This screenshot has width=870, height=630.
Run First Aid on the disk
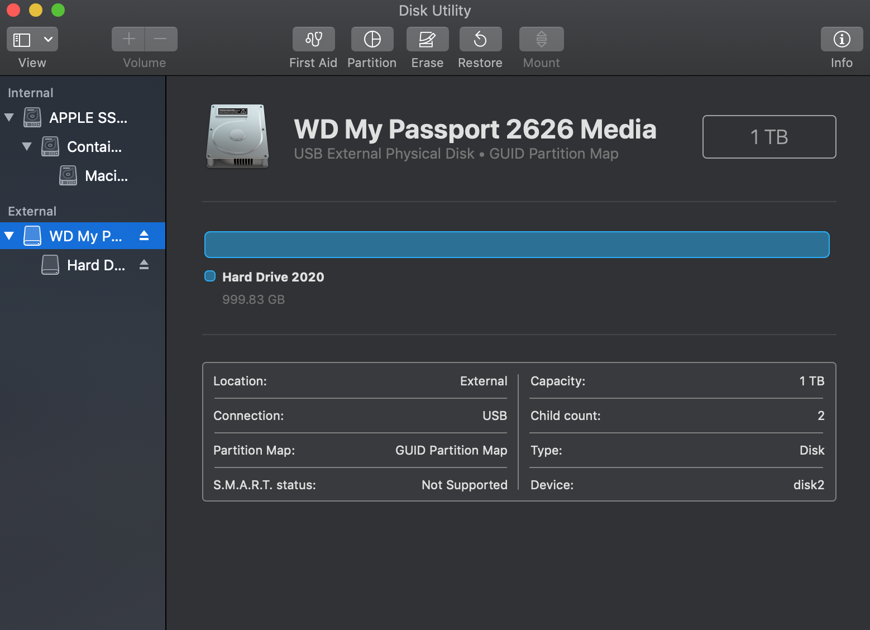[x=314, y=39]
